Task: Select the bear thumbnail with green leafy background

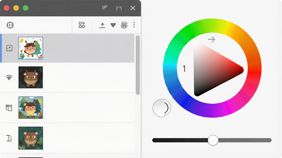Action: pyautogui.click(x=31, y=138)
